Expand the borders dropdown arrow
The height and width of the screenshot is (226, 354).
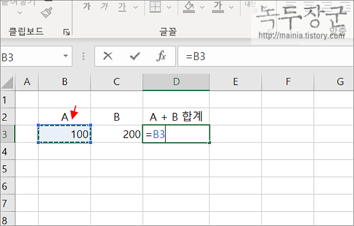pyautogui.click(x=168, y=7)
